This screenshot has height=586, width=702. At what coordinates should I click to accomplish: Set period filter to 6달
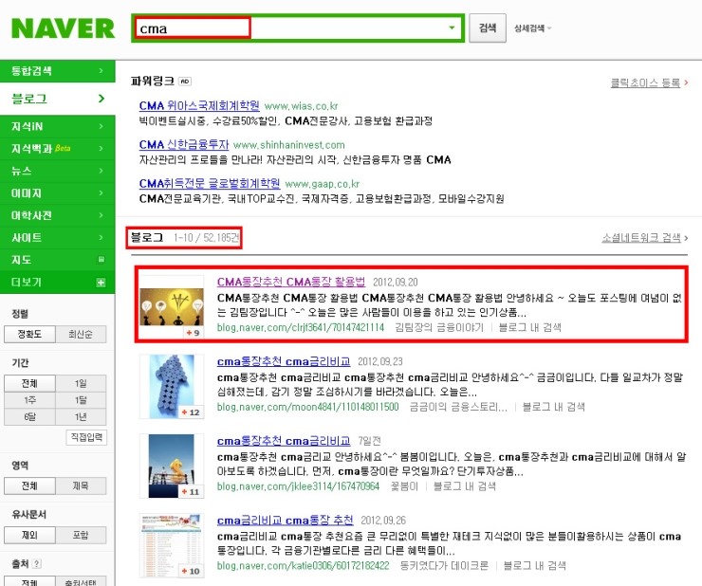point(29,416)
